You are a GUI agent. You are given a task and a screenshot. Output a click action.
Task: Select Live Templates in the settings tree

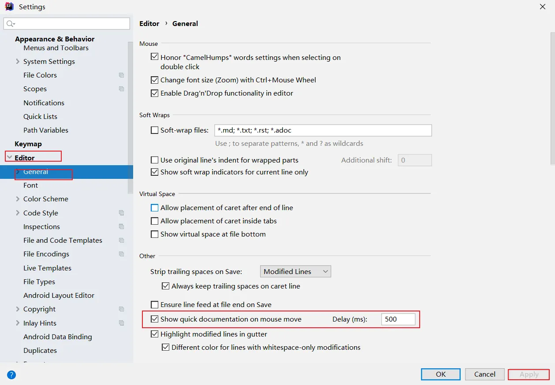click(x=47, y=268)
